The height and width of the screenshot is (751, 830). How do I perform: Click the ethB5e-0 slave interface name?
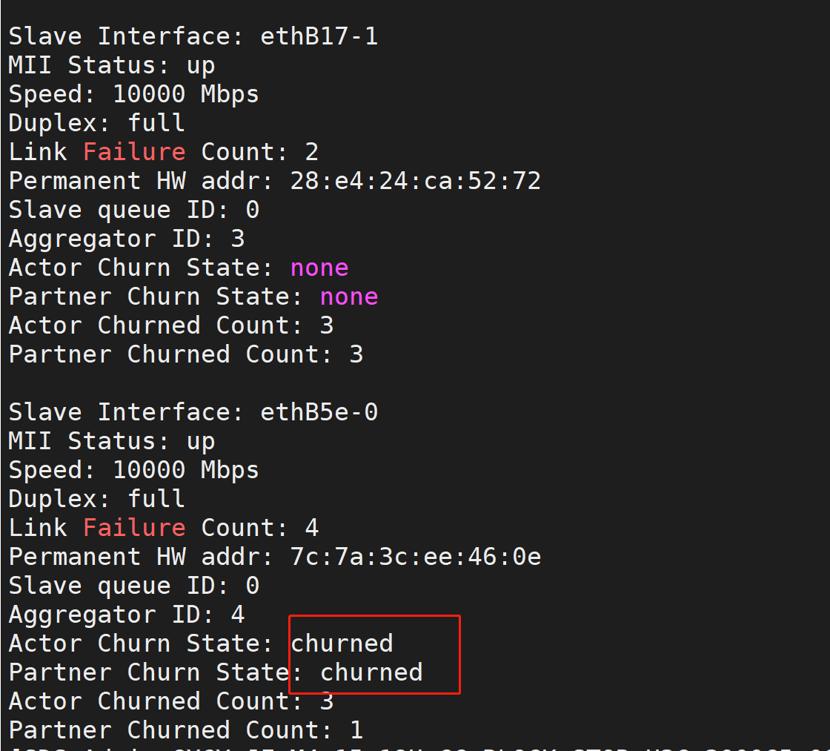(319, 412)
